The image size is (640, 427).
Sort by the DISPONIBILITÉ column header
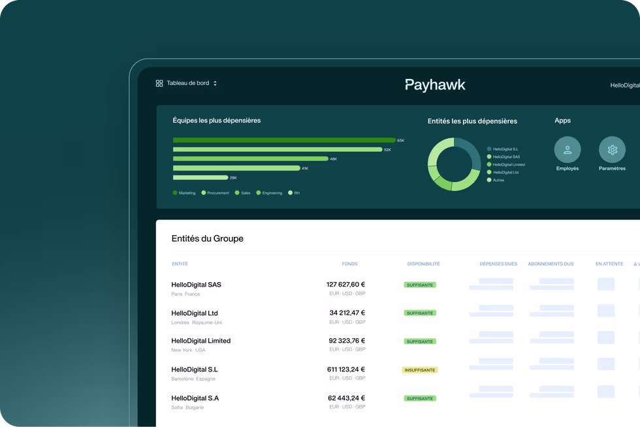point(423,264)
